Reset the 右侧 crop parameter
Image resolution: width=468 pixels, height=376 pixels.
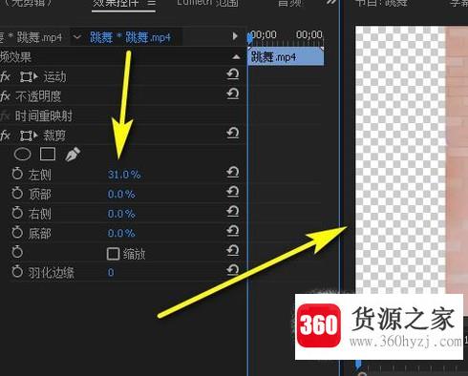tap(233, 211)
